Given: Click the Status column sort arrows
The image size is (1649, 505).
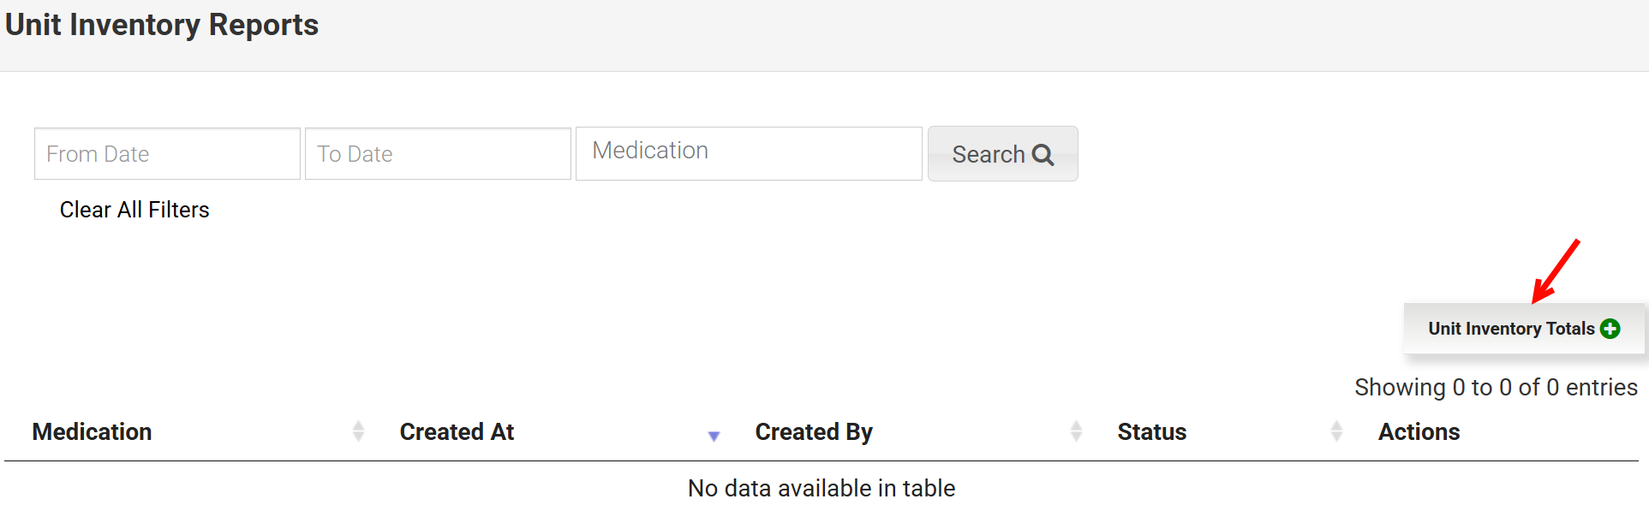Looking at the screenshot, I should click(1336, 431).
